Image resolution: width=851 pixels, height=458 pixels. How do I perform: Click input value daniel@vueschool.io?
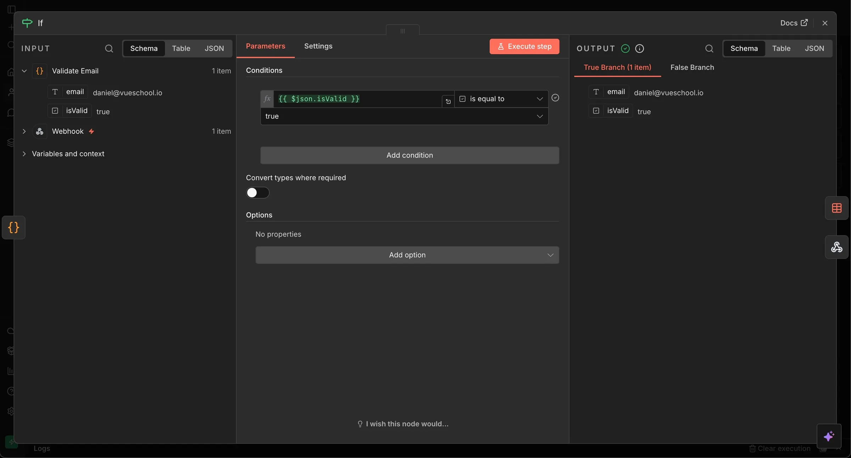[x=127, y=93]
